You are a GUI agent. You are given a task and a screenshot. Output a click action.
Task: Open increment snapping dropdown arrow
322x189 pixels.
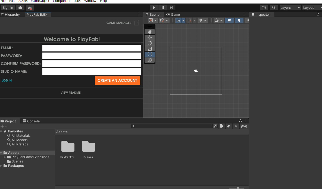[205, 20]
